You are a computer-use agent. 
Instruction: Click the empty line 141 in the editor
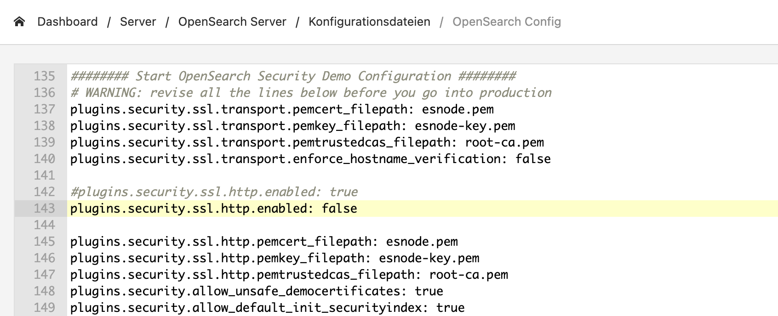pyautogui.click(x=422, y=175)
